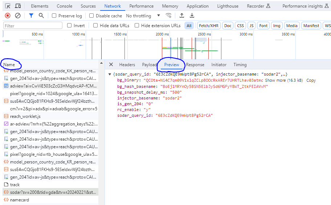Viewport: 331px width, 205px height.
Task: Open network search magnifier
Action: [x=41, y=16]
